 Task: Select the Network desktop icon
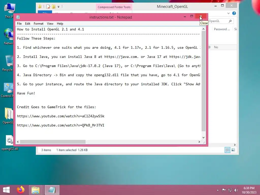click(x=8, y=37)
